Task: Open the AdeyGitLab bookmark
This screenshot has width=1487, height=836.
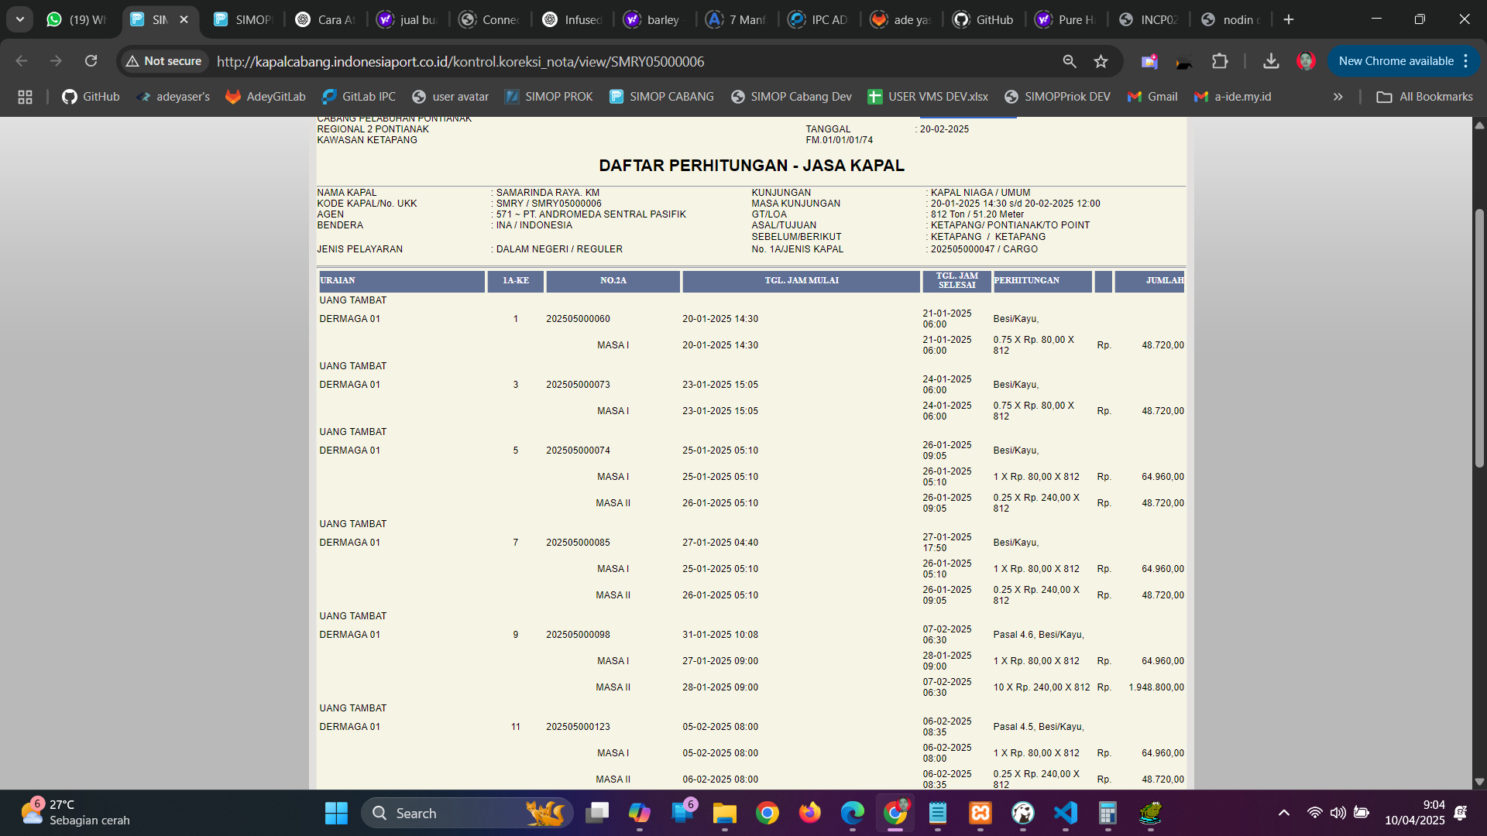Action: 265,97
